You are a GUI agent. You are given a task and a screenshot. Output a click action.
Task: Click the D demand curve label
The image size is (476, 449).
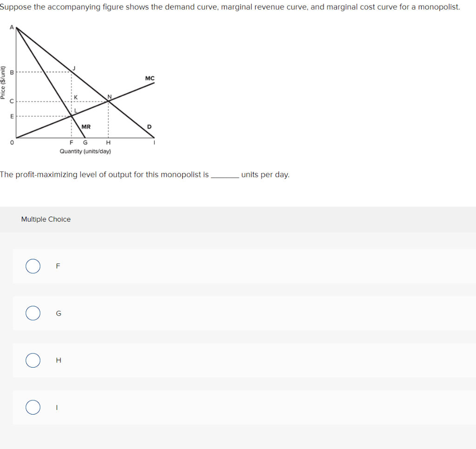tap(149, 126)
